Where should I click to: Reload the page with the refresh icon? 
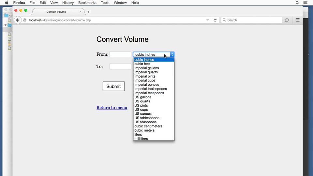coord(215,20)
